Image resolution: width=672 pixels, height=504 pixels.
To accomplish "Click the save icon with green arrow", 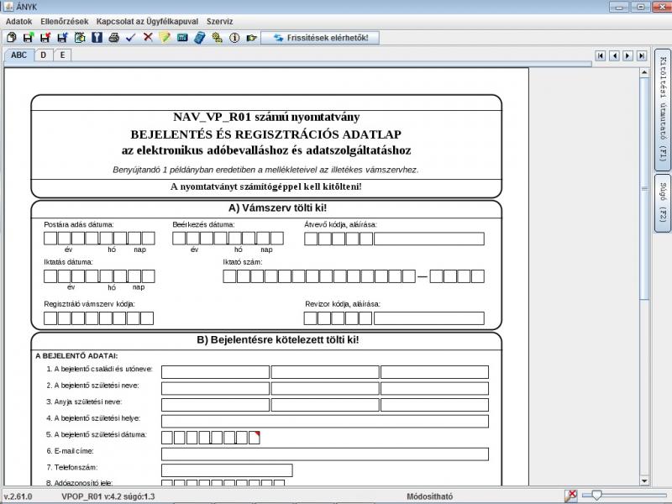I will 29,38.
